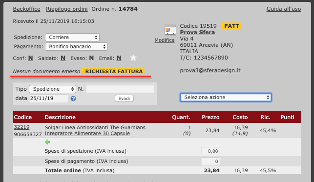
Task: Click the Spese di spedizione amount field
Action: click(x=210, y=151)
